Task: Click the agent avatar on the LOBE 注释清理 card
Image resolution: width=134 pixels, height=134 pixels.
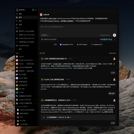Action: coord(114,59)
